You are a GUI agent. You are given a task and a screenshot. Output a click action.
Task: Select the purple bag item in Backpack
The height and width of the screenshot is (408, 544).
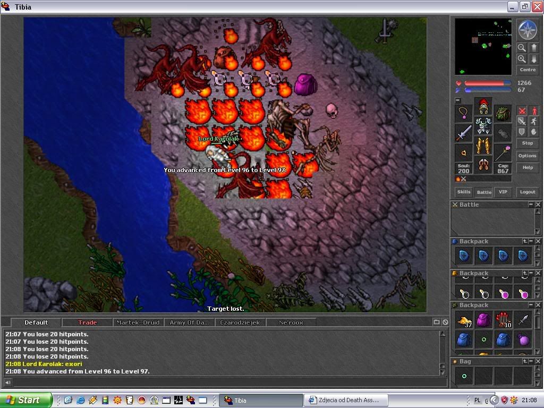(x=523, y=339)
